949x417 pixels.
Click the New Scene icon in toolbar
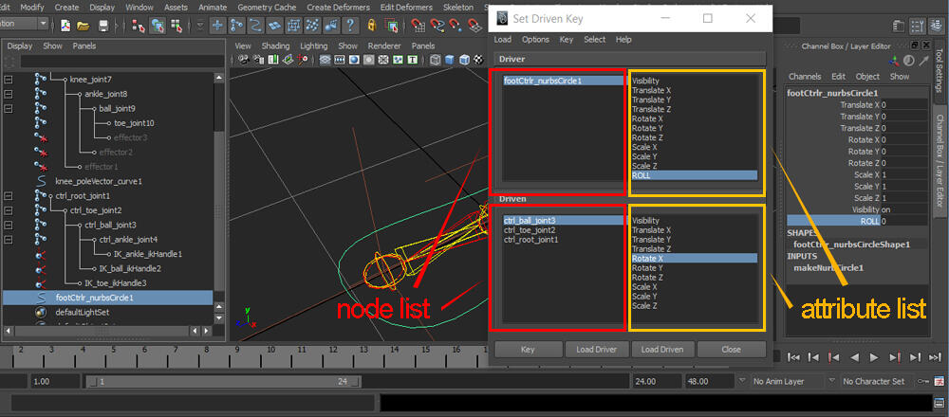[x=65, y=25]
